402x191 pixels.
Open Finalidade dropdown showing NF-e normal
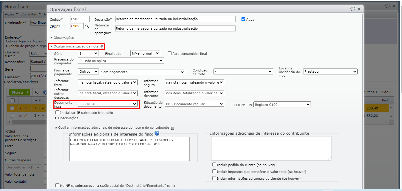[145, 53]
